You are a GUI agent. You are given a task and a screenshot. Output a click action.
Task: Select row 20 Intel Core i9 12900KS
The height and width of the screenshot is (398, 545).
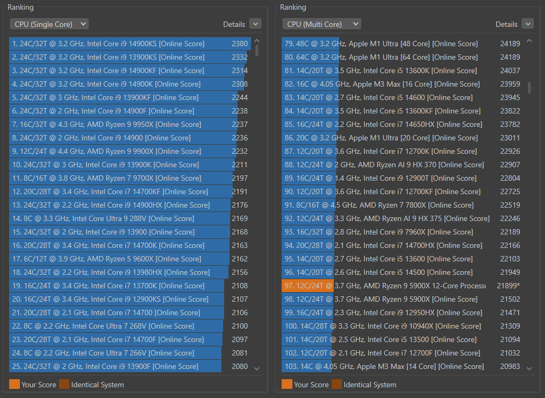(x=130, y=299)
